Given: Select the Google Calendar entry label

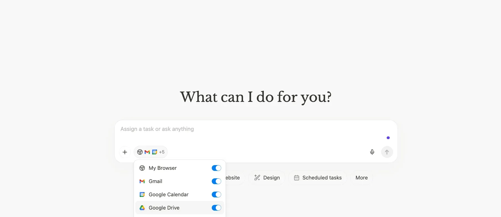Looking at the screenshot, I should coord(168,195).
